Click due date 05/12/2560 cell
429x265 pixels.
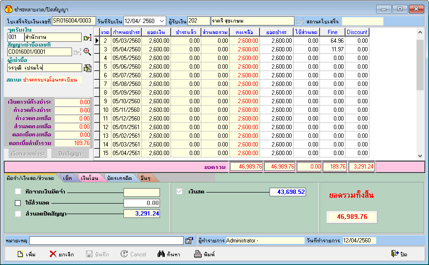tap(126, 119)
